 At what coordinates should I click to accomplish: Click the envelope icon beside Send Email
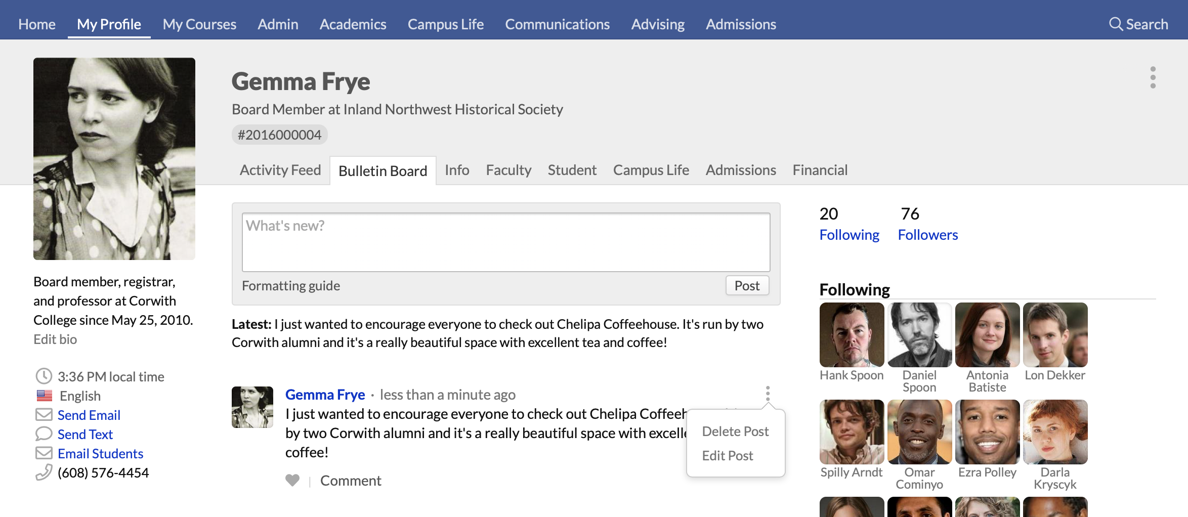44,415
